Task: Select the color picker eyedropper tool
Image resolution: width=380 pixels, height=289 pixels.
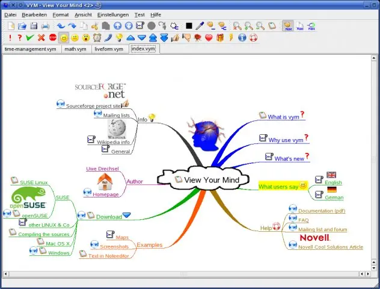Action: [x=200, y=26]
